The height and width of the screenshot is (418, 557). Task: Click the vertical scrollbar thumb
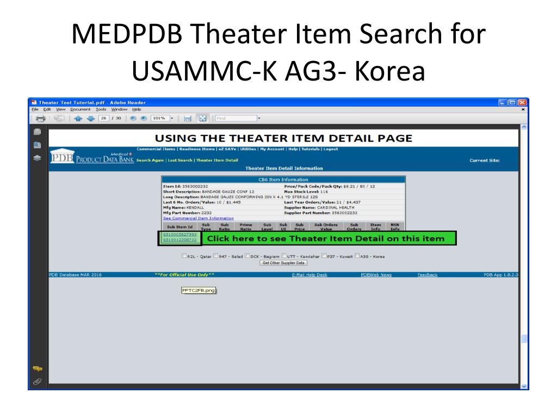(524, 339)
